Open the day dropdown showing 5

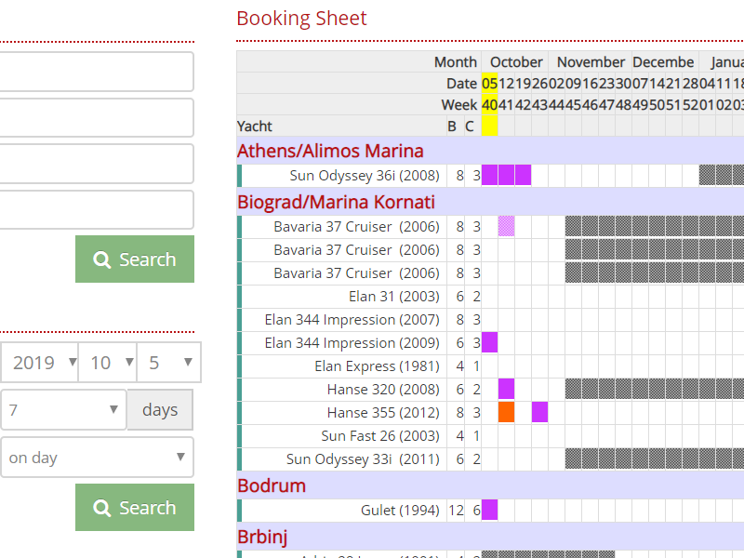(168, 363)
